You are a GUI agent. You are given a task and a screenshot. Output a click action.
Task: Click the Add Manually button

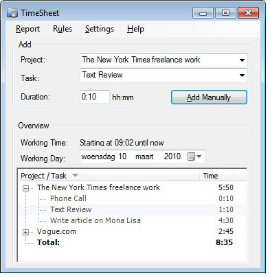209,97
